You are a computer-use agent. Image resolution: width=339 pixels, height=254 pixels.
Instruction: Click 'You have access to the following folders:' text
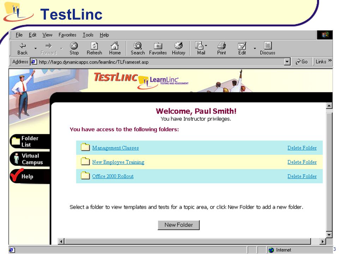[x=124, y=129]
